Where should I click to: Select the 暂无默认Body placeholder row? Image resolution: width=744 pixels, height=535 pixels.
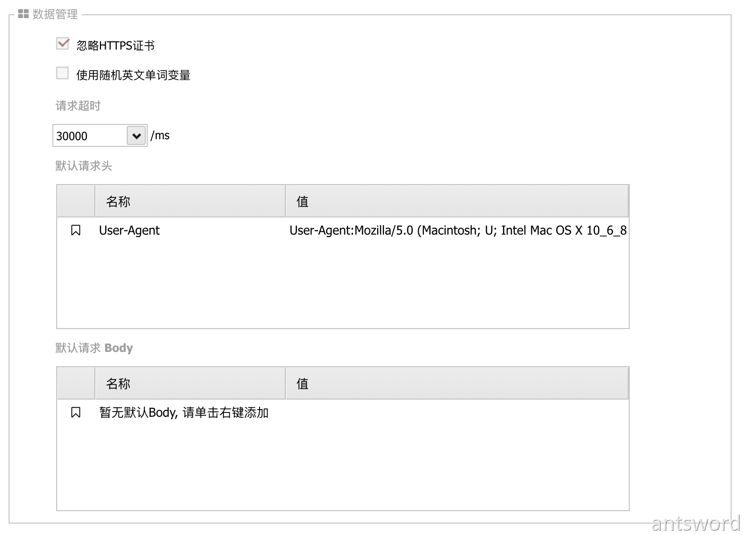pyautogui.click(x=184, y=412)
